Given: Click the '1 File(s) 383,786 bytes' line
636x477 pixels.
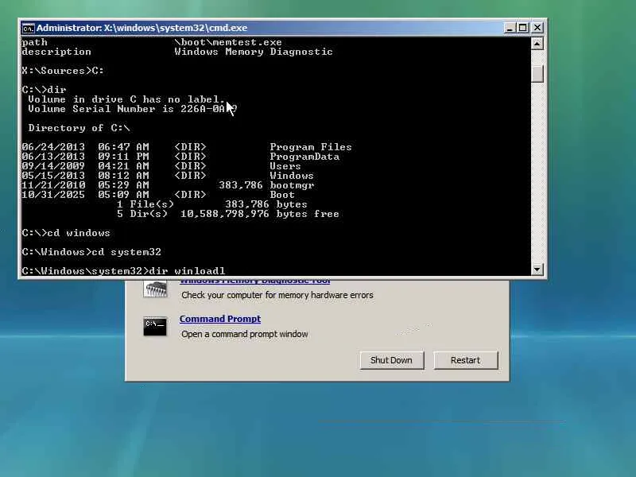Looking at the screenshot, I should point(211,204).
